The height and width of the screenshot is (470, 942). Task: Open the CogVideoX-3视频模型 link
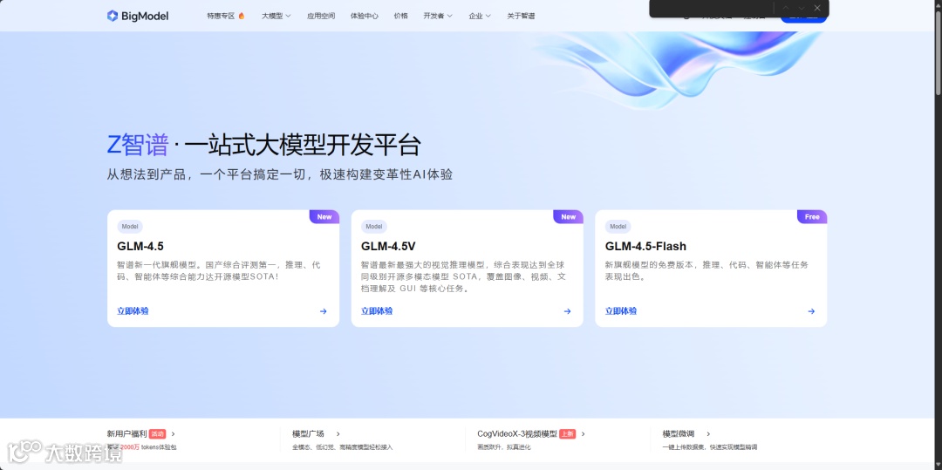(517, 434)
